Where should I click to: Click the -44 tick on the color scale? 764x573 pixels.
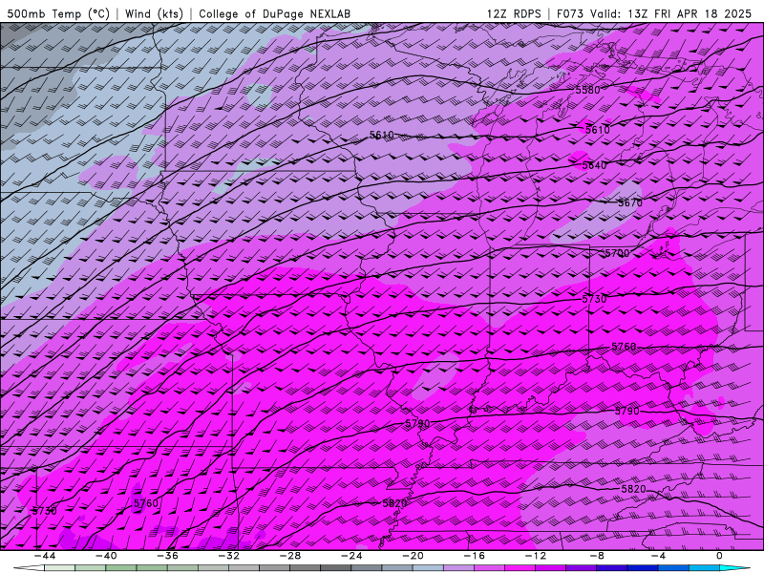pyautogui.click(x=44, y=556)
